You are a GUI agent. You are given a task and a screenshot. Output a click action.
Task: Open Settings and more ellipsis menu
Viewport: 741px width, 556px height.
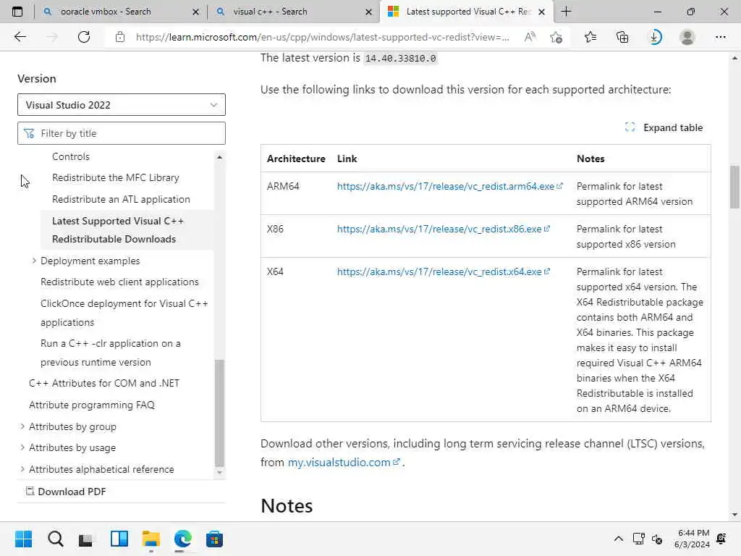coord(720,37)
